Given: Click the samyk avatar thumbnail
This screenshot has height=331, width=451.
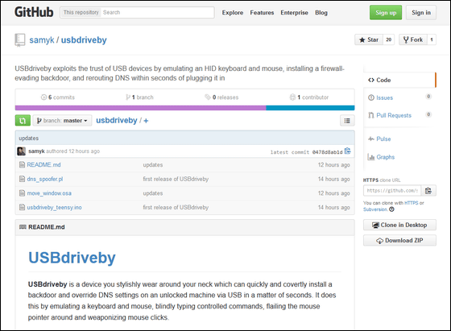Looking at the screenshot, I should click(21, 151).
